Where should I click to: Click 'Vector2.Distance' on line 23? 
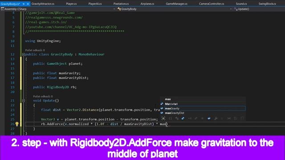coord(82,110)
